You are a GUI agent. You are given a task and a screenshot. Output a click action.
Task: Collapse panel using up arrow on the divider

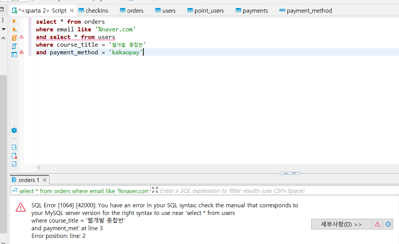(x=286, y=173)
